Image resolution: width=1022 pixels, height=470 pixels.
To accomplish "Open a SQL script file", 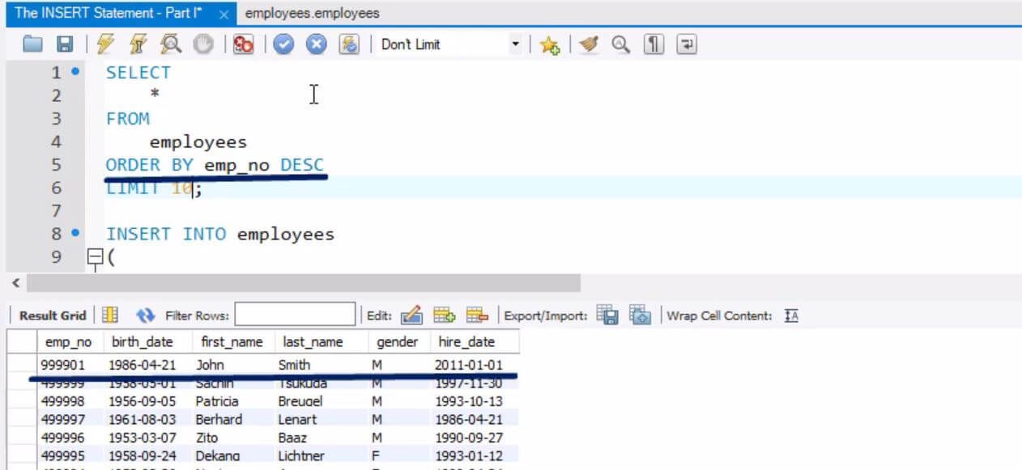I will click(32, 44).
